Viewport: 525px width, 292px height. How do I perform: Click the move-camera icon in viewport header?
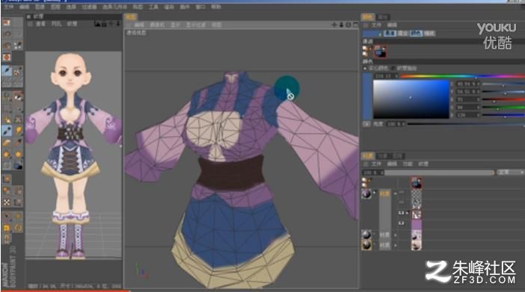[334, 25]
